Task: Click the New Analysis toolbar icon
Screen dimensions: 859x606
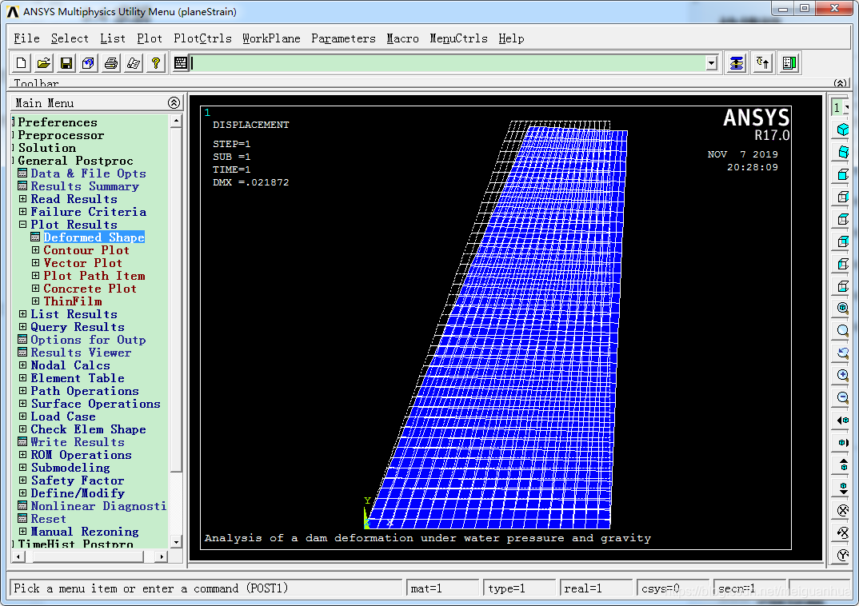Action: coord(22,63)
